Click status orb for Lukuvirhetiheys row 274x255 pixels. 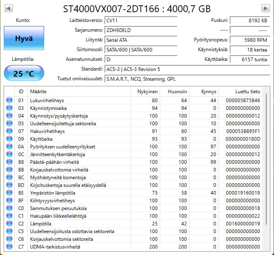tap(9, 100)
